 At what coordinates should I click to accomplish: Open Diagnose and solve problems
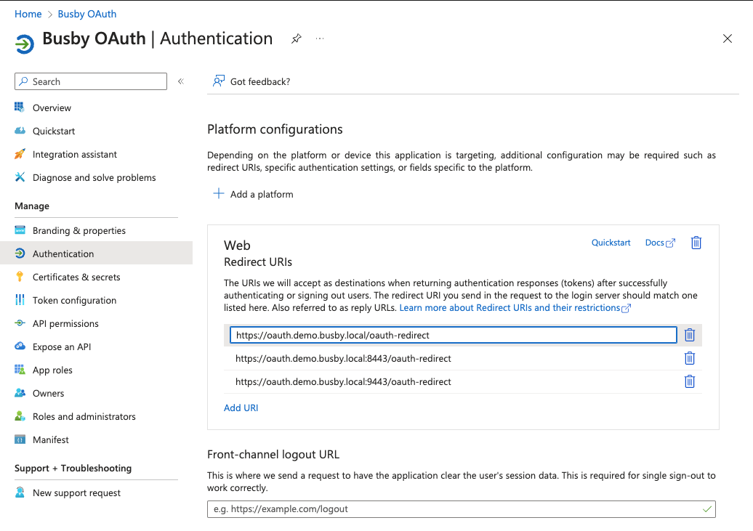(96, 178)
